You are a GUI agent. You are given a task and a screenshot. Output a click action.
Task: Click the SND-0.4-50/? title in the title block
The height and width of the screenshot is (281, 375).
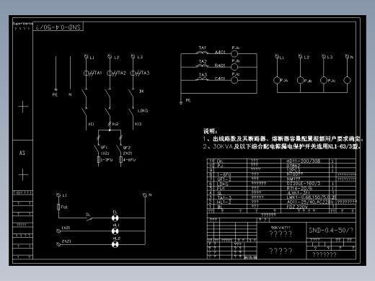pyautogui.click(x=331, y=231)
